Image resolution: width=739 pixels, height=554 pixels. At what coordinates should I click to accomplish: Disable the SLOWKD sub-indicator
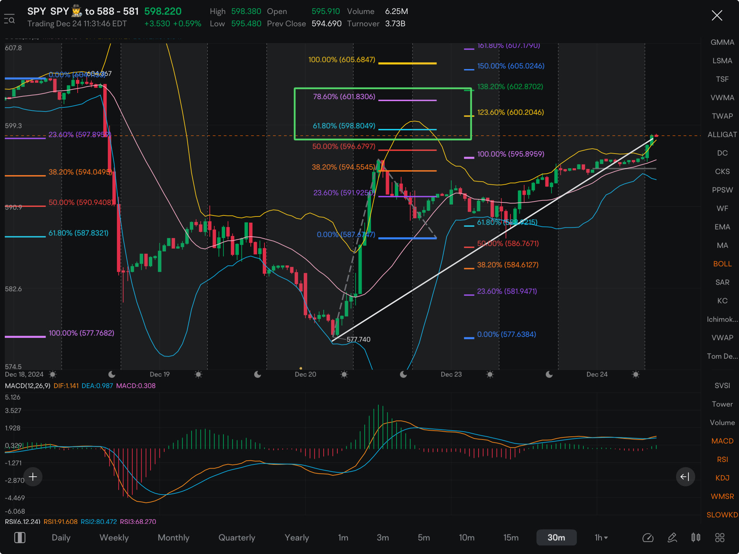[x=722, y=515]
